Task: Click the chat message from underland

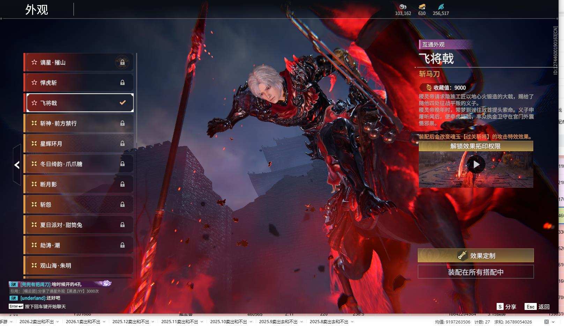Action: [x=40, y=298]
